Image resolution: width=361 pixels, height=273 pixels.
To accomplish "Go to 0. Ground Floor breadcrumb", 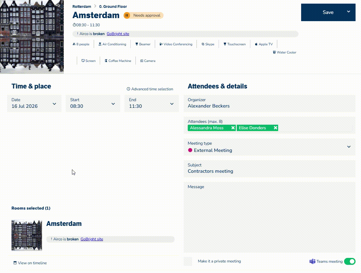I will tap(113, 6).
